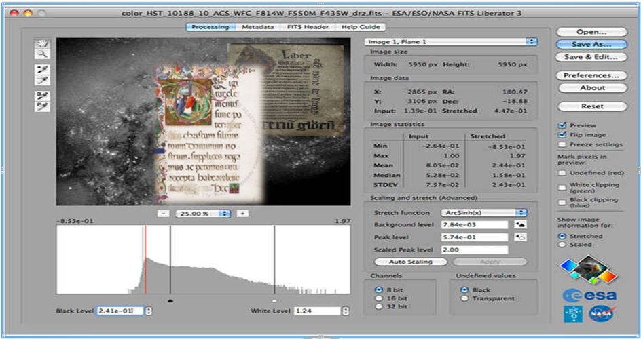Click the zoom in plus button
641x339 pixels.
(242, 214)
